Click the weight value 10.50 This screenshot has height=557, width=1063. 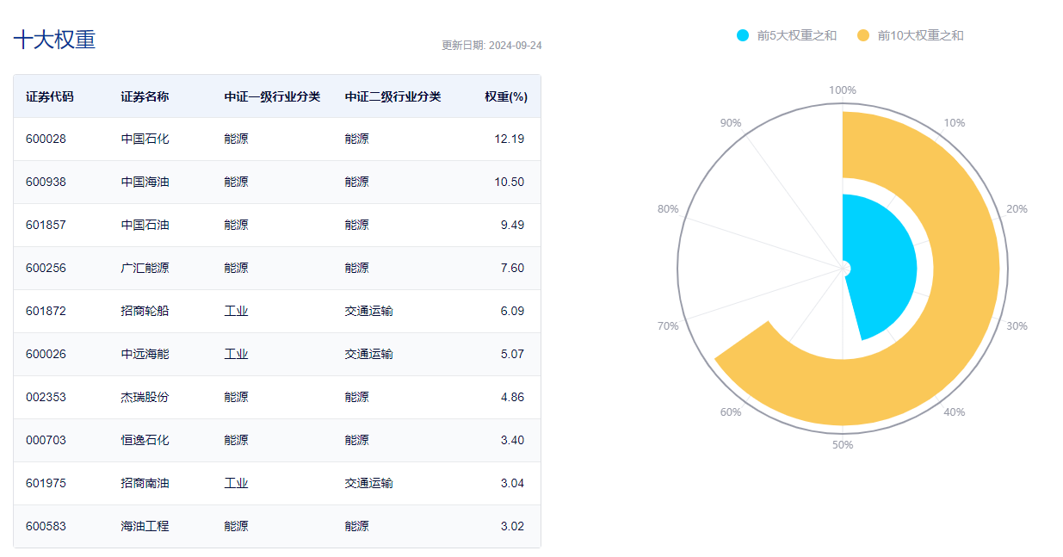point(510,182)
